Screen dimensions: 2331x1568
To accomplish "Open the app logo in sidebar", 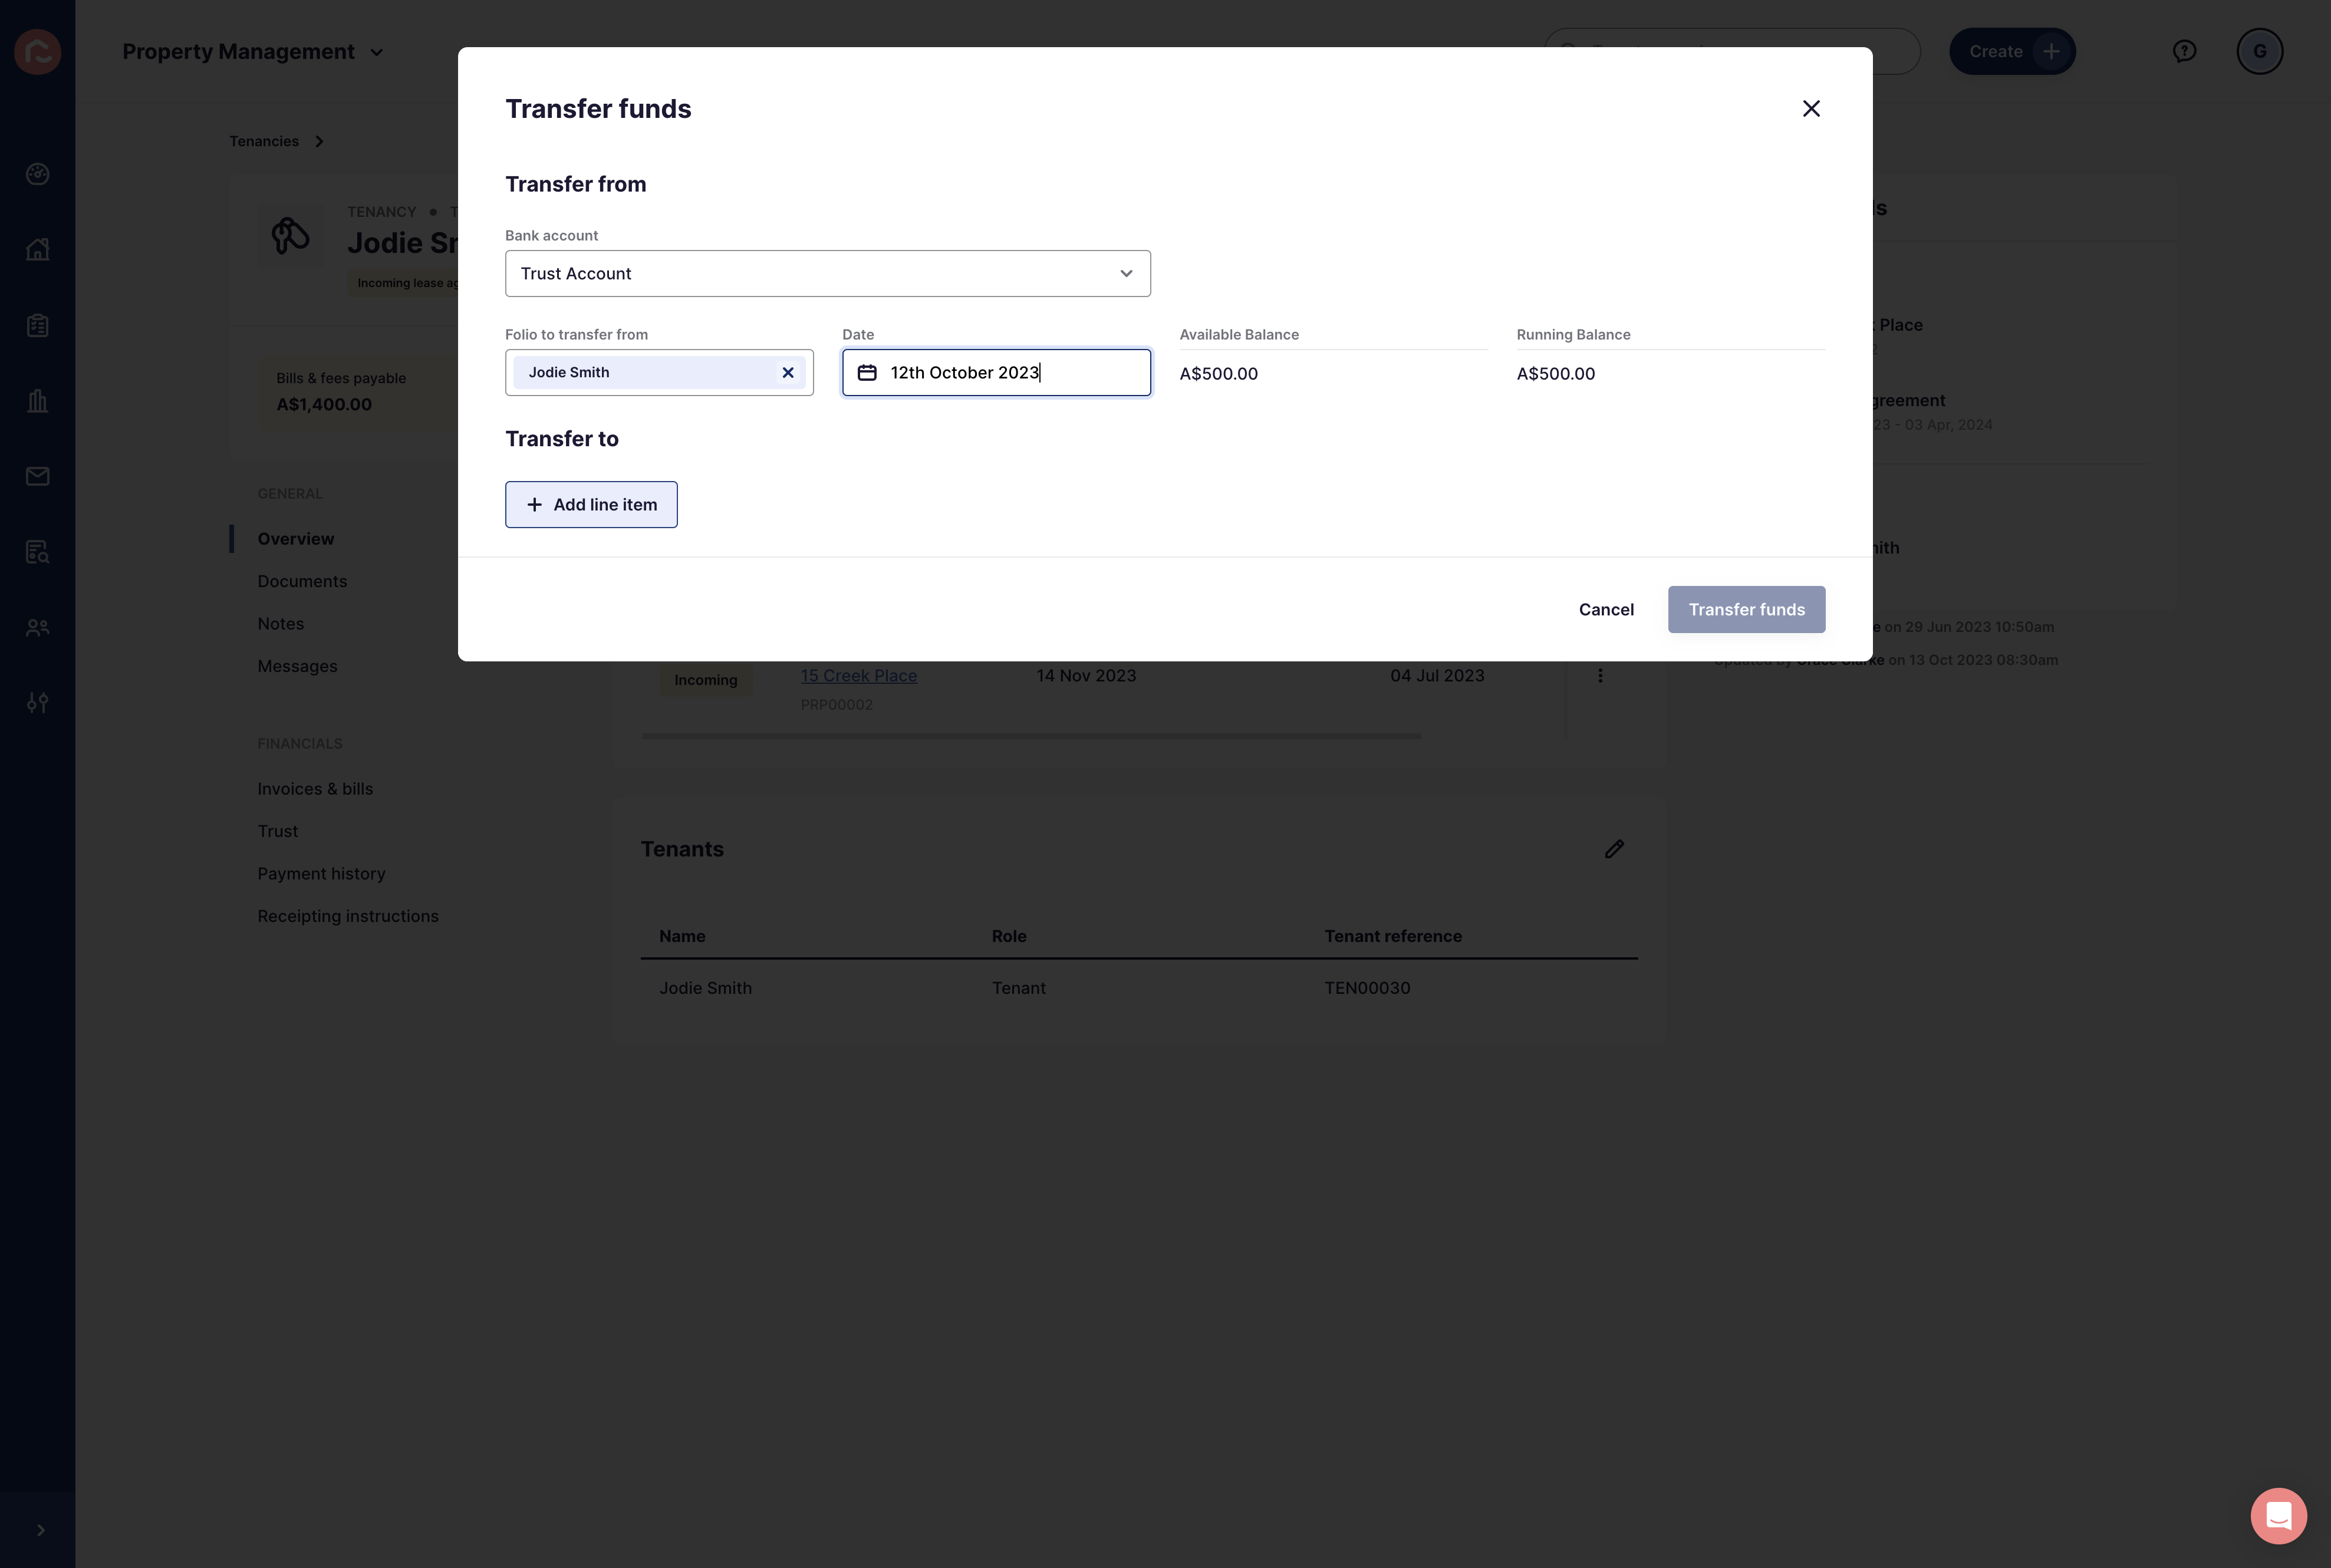I will tap(38, 51).
